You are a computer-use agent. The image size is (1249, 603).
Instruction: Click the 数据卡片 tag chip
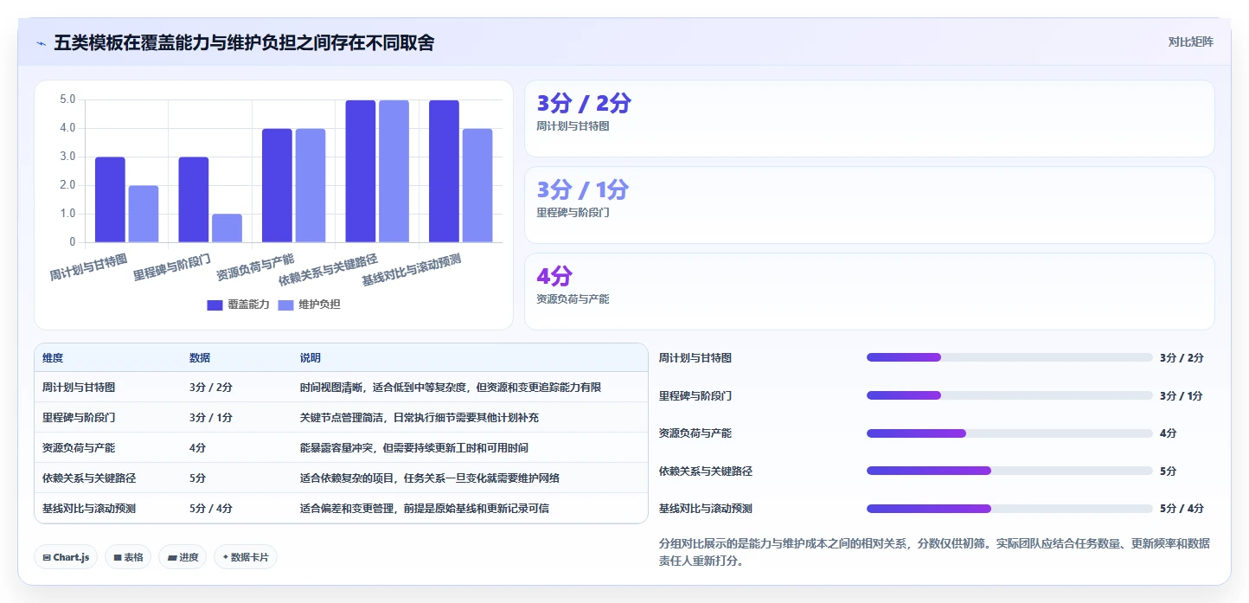tap(246, 557)
